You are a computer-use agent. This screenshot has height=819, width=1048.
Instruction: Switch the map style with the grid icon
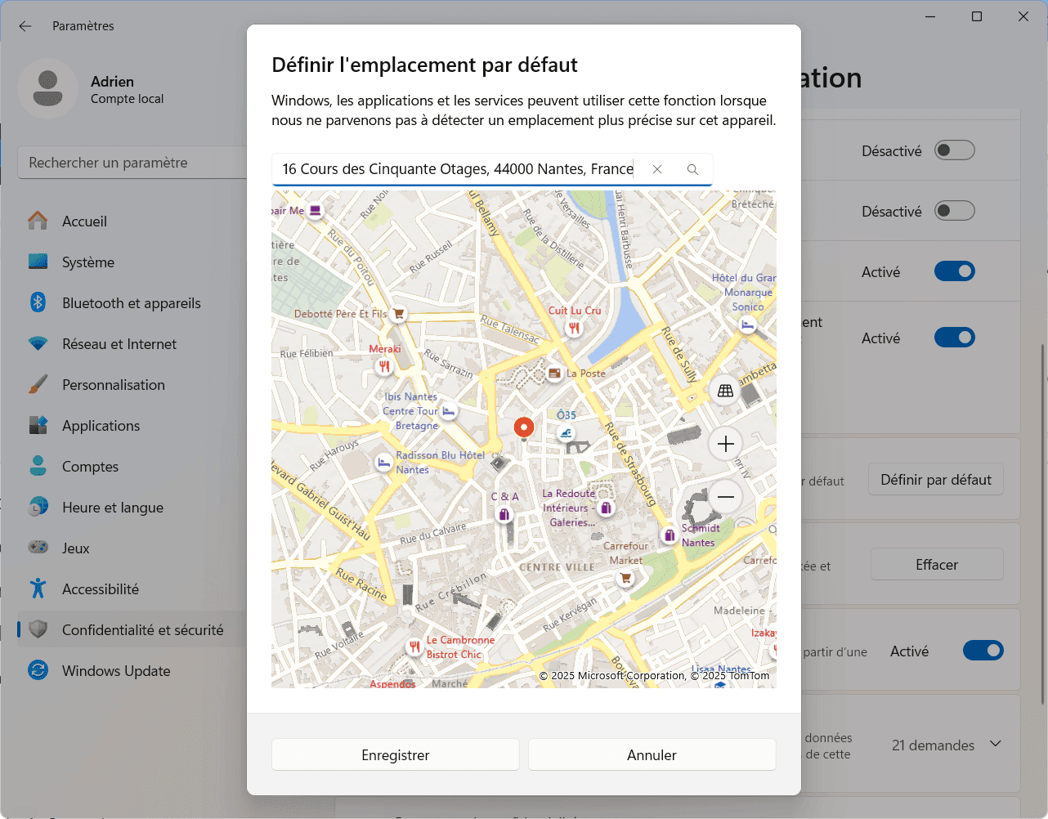[725, 391]
